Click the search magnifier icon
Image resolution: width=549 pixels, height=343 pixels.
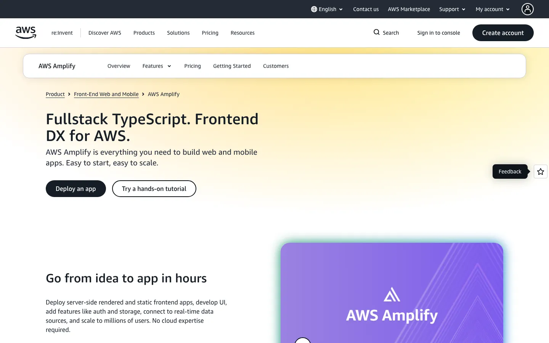click(x=377, y=32)
